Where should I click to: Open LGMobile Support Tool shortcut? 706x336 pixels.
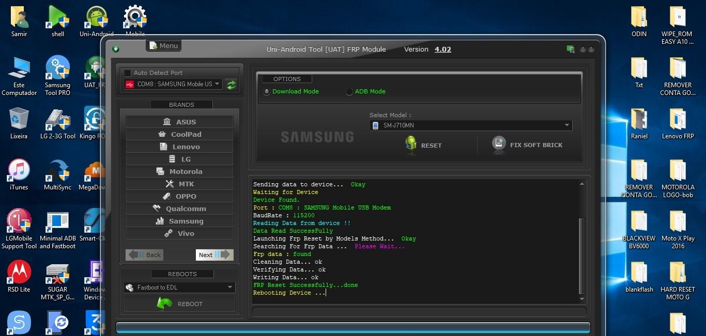click(19, 229)
